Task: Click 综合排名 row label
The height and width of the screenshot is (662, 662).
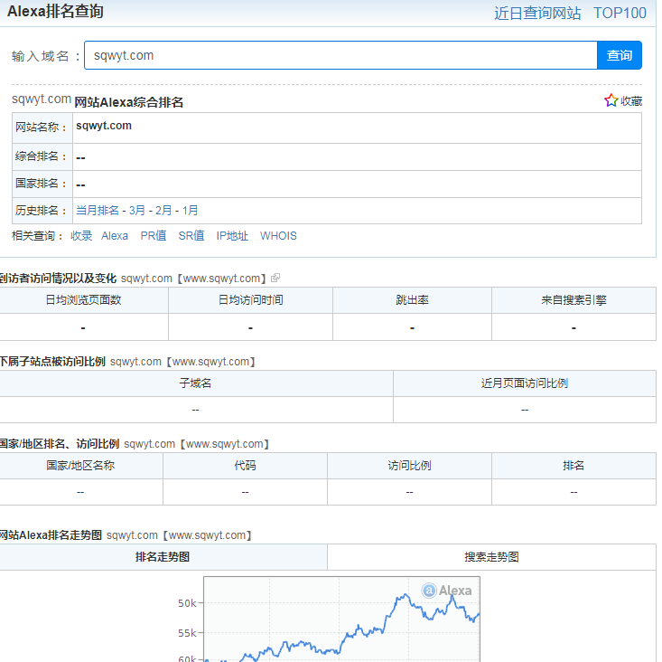Action: click(x=42, y=156)
